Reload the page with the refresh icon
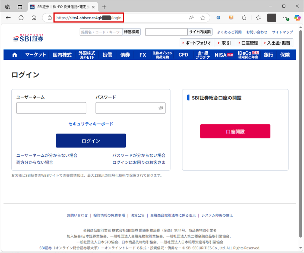 coord(21,18)
